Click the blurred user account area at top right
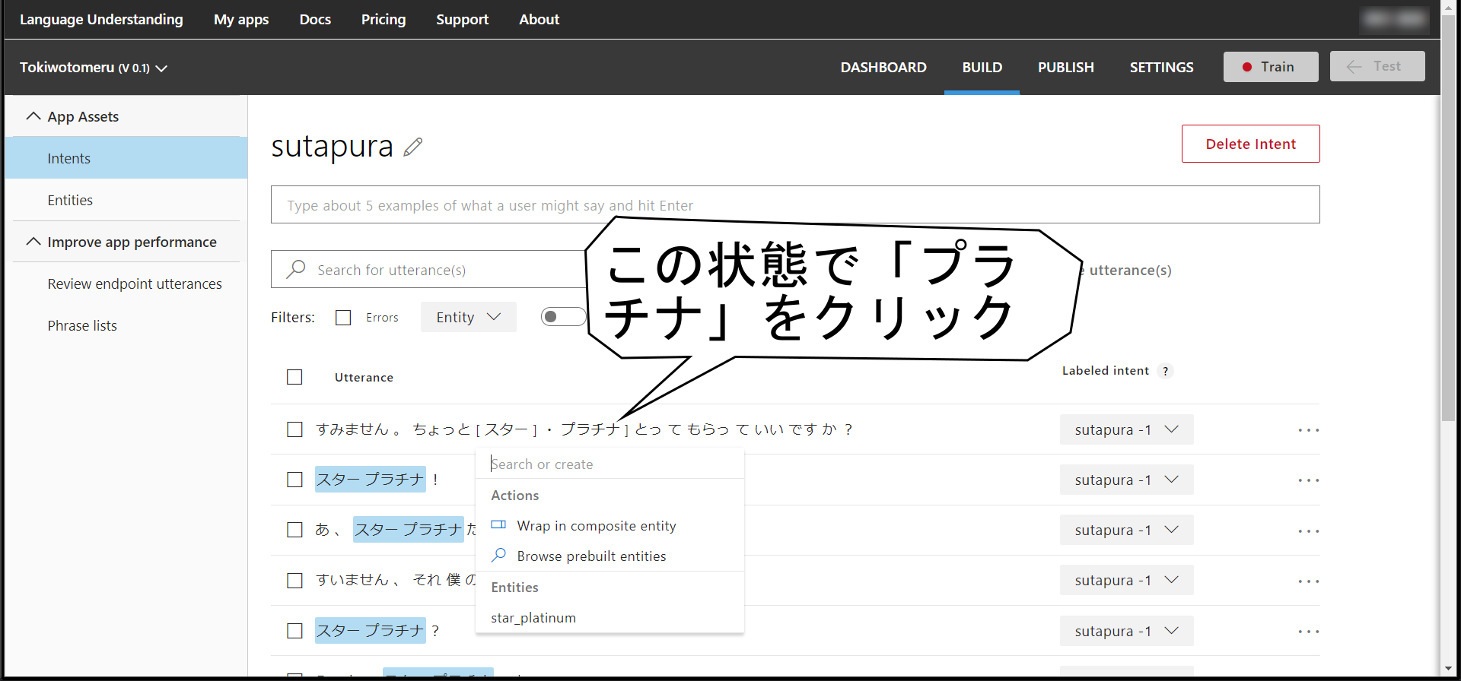The image size is (1461, 681). [1394, 19]
